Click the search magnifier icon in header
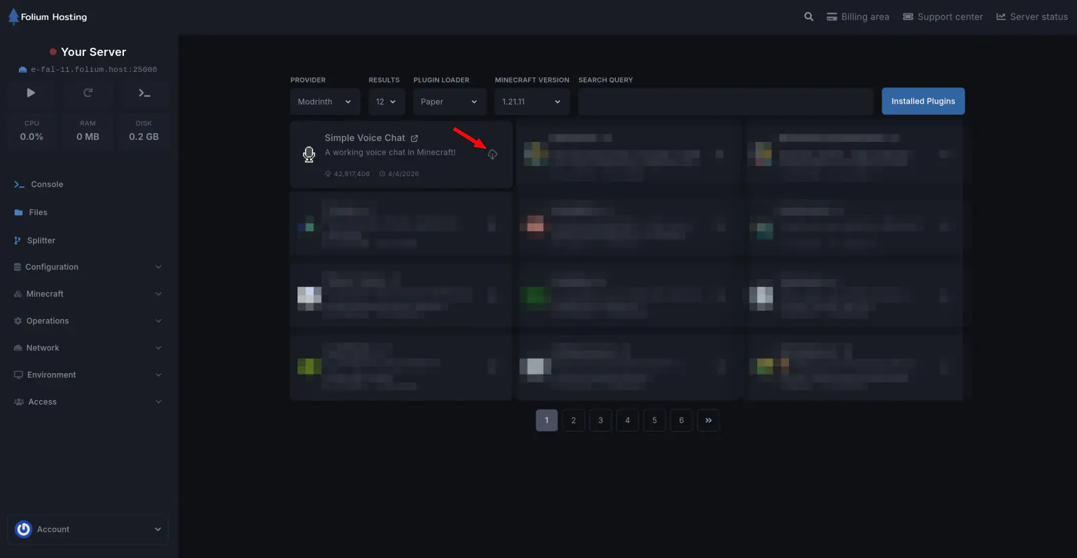The image size is (1077, 558). pyautogui.click(x=808, y=17)
